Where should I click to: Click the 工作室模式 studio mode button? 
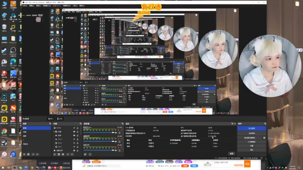(x=251, y=142)
